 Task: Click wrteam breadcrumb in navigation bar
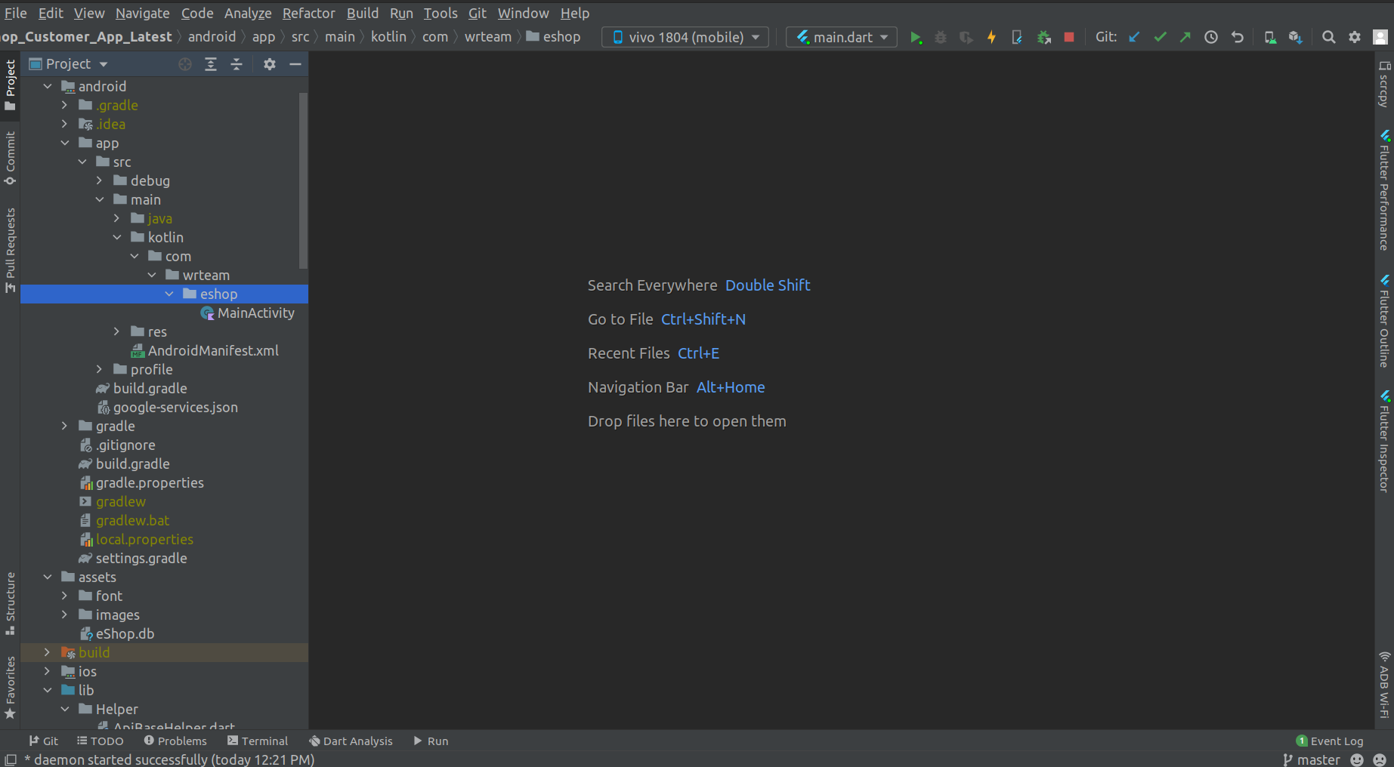click(x=488, y=36)
